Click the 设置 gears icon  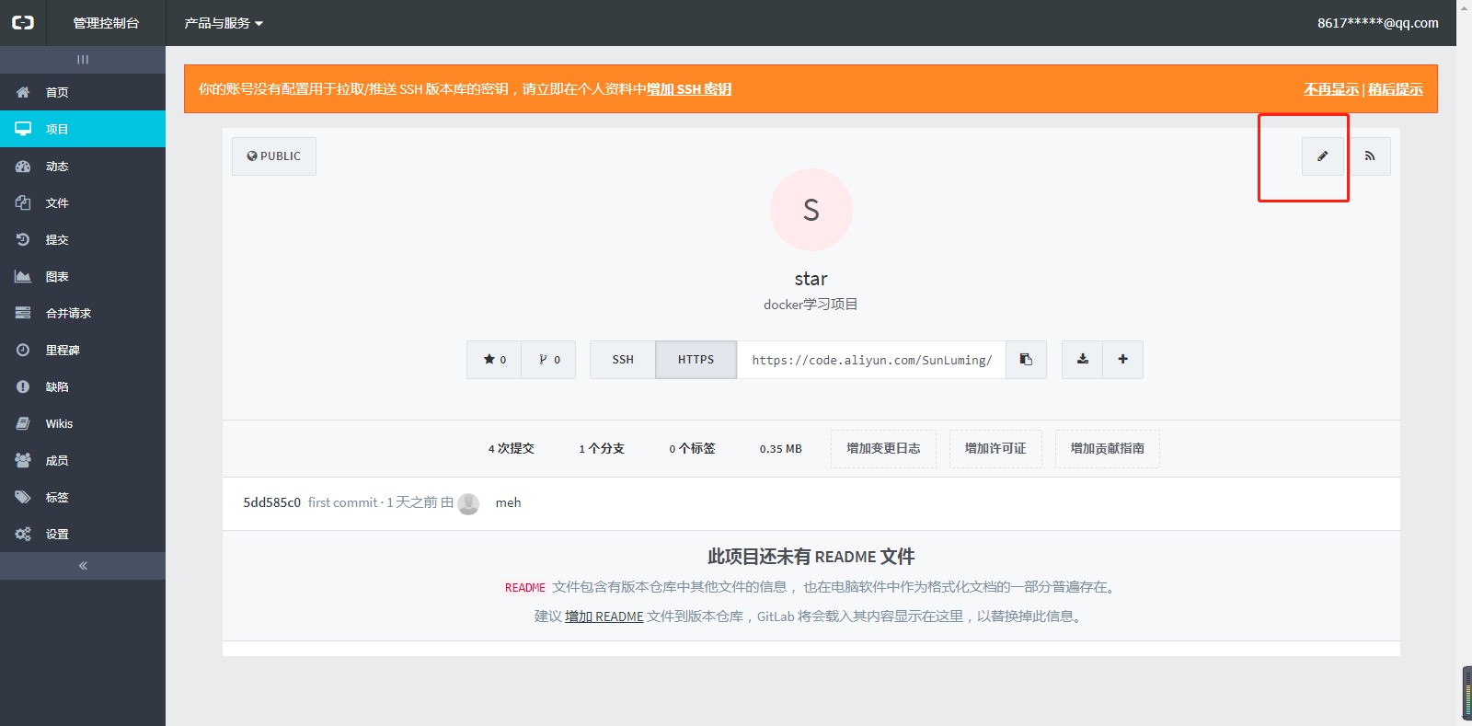[x=23, y=534]
